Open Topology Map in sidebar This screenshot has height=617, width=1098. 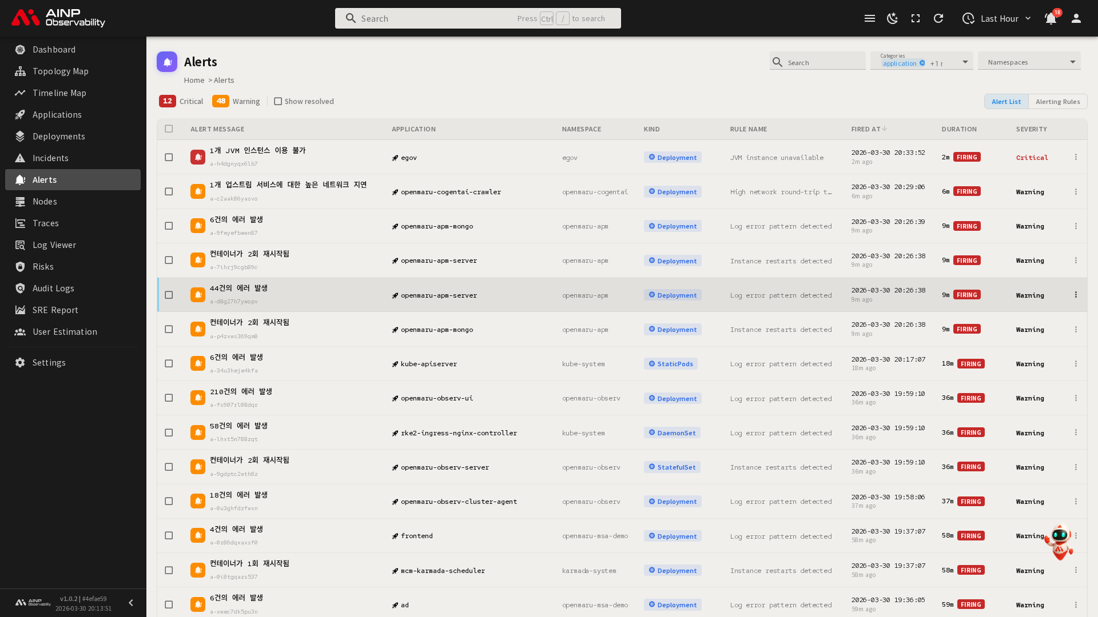point(60,71)
